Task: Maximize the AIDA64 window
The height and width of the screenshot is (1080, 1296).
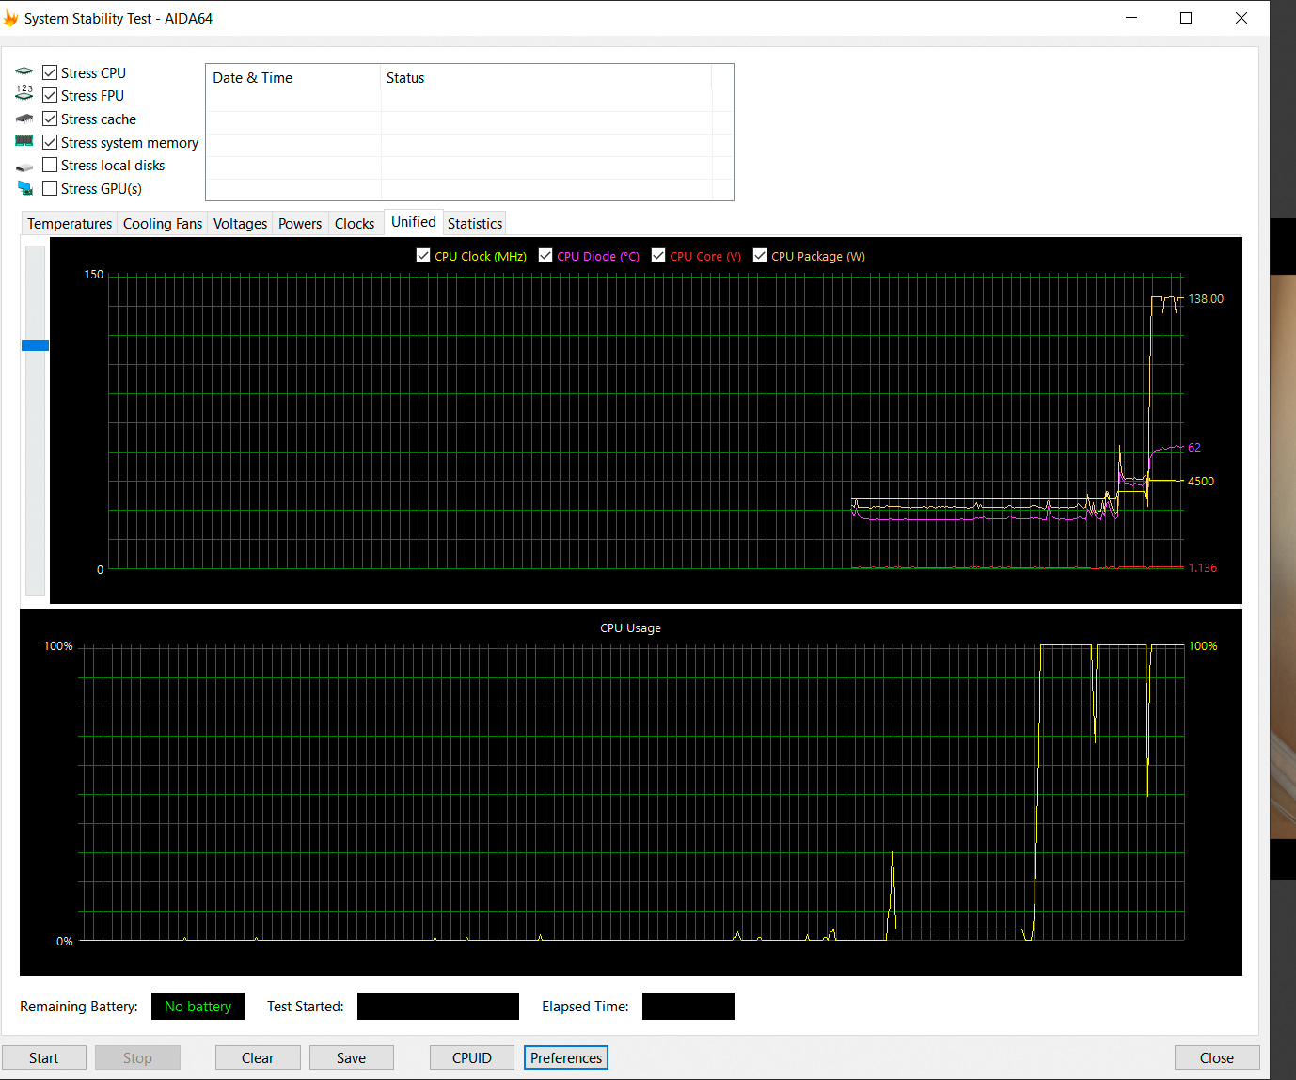Action: point(1186,18)
